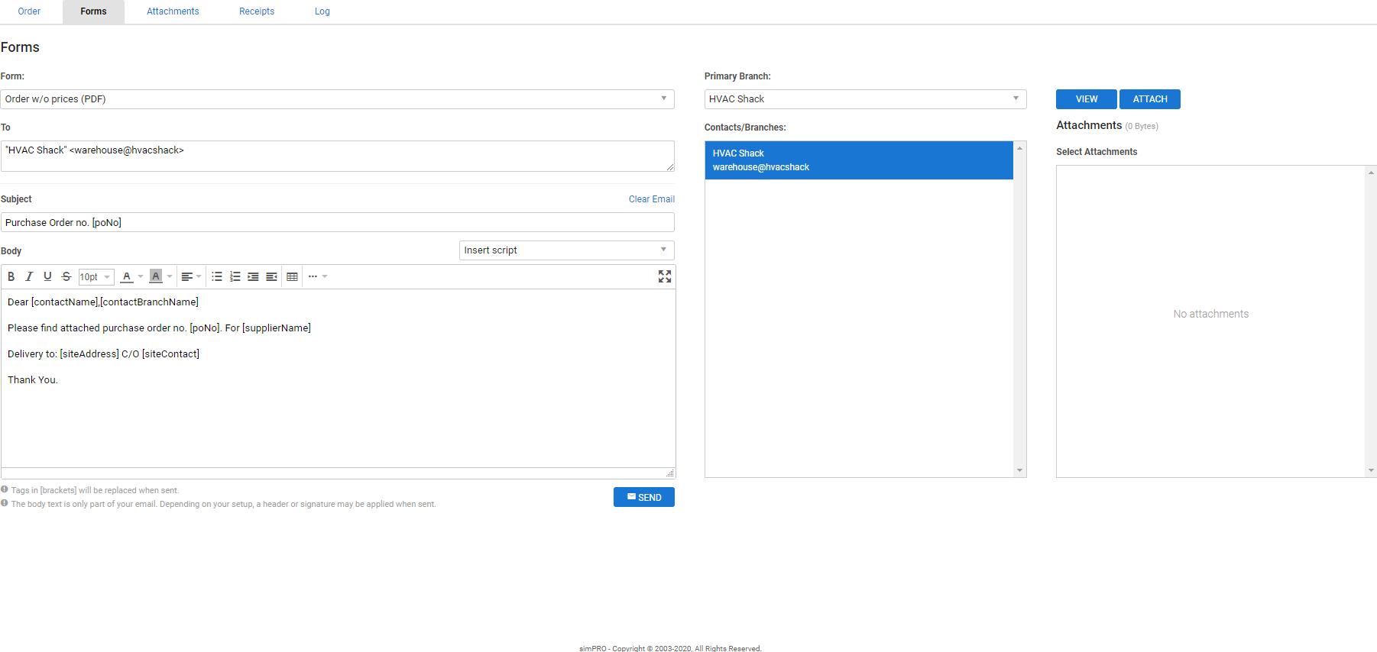Screen dimensions: 1377x652
Task: Click info icon beside 'The body text' note
Action: (5, 503)
